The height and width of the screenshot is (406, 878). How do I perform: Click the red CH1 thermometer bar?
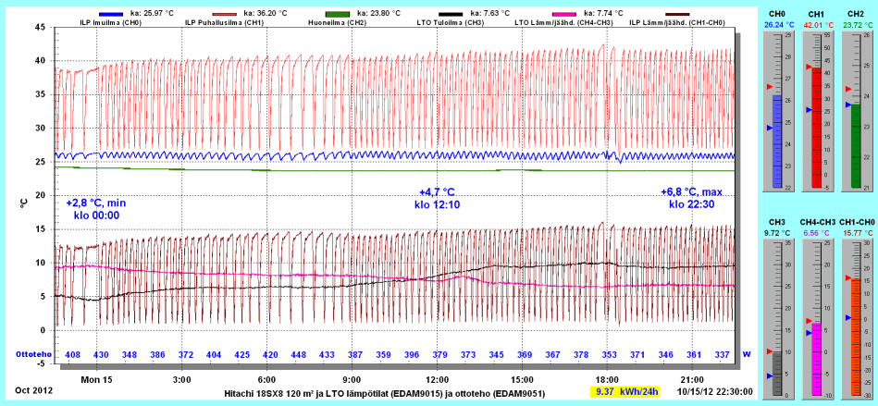click(x=816, y=129)
